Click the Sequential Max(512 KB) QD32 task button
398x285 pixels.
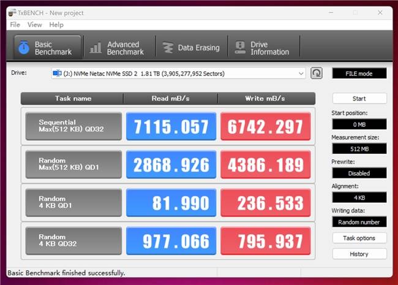73,126
